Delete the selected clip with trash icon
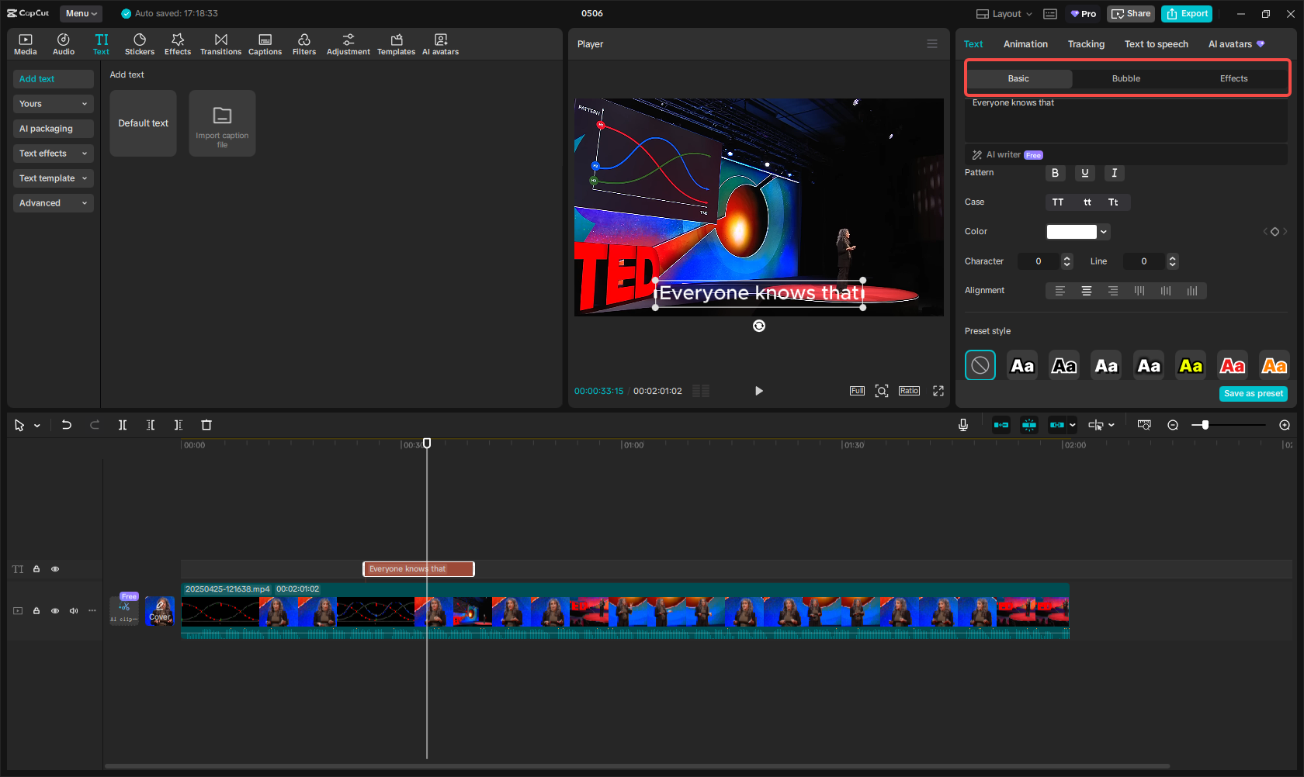1304x777 pixels. tap(206, 425)
